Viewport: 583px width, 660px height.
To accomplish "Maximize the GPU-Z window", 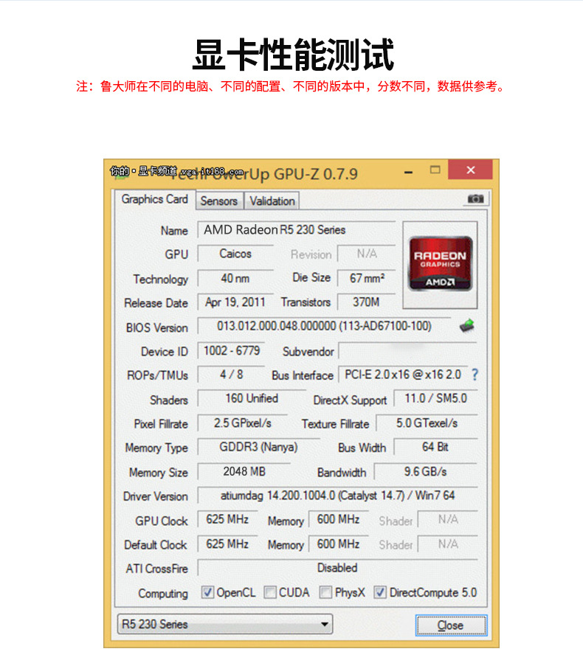I will [x=435, y=170].
